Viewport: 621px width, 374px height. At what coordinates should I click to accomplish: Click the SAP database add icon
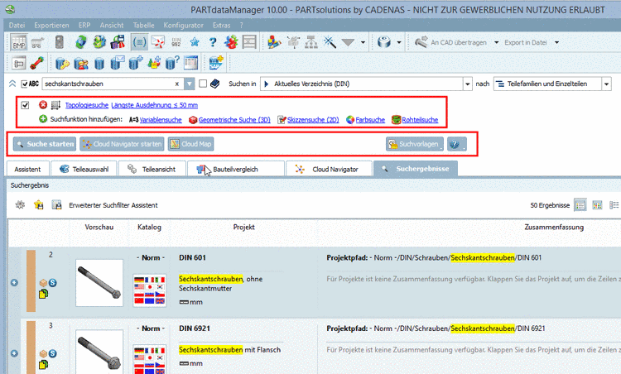click(x=216, y=63)
